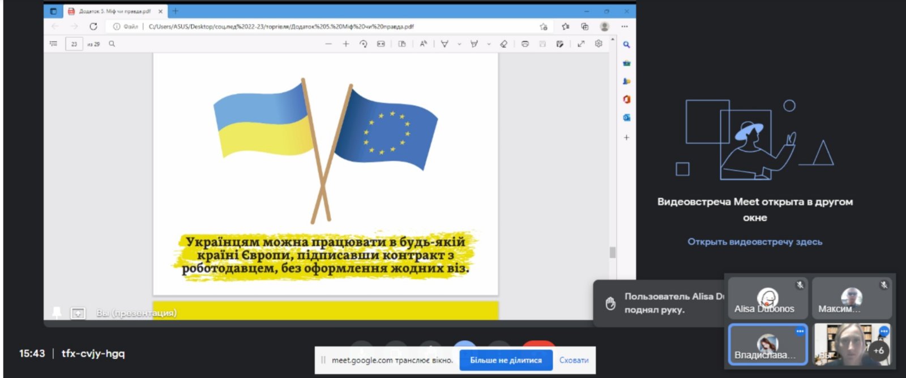Open a new browser tab
The height and width of the screenshot is (378, 906).
[176, 11]
